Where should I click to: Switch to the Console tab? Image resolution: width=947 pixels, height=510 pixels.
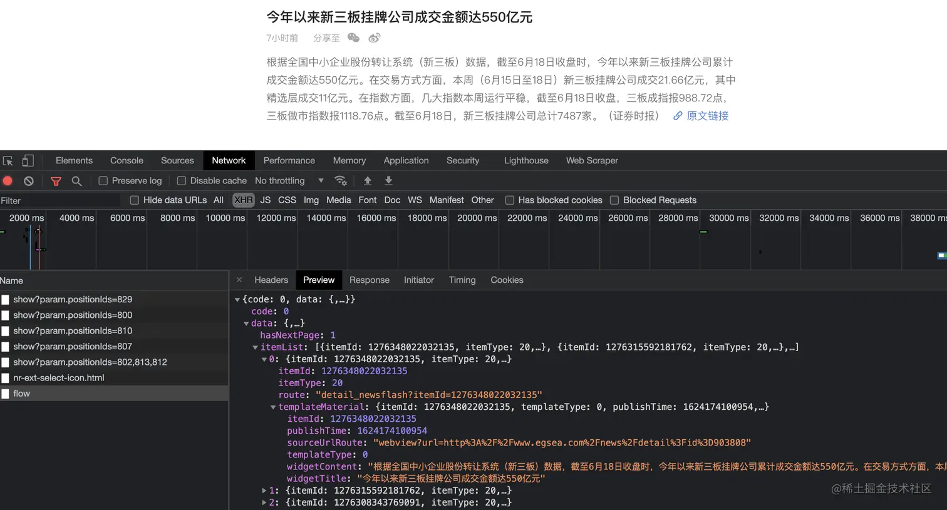point(127,161)
